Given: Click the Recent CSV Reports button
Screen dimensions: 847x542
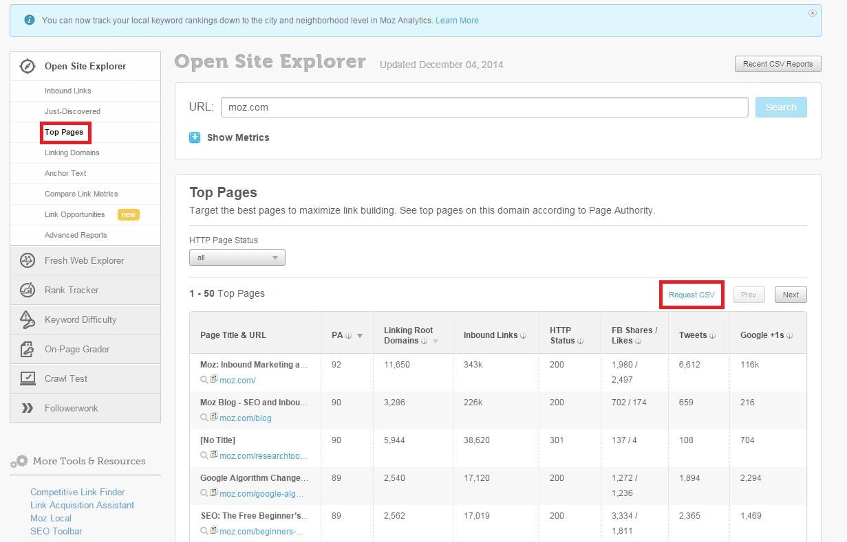Looking at the screenshot, I should pos(778,64).
